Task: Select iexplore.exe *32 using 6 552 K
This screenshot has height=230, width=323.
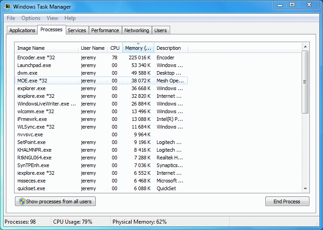Action: 101,173
